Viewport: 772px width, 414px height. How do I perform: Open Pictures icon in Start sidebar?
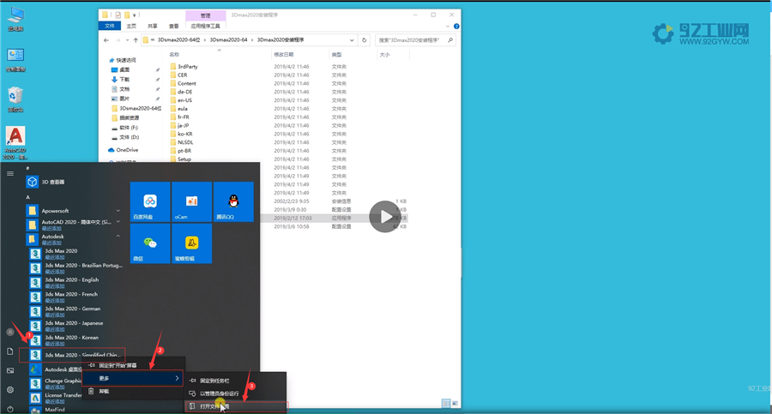[9, 370]
